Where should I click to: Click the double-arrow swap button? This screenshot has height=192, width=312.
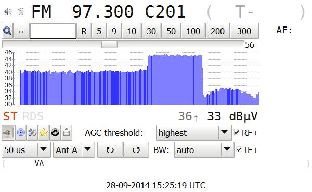(x=21, y=31)
